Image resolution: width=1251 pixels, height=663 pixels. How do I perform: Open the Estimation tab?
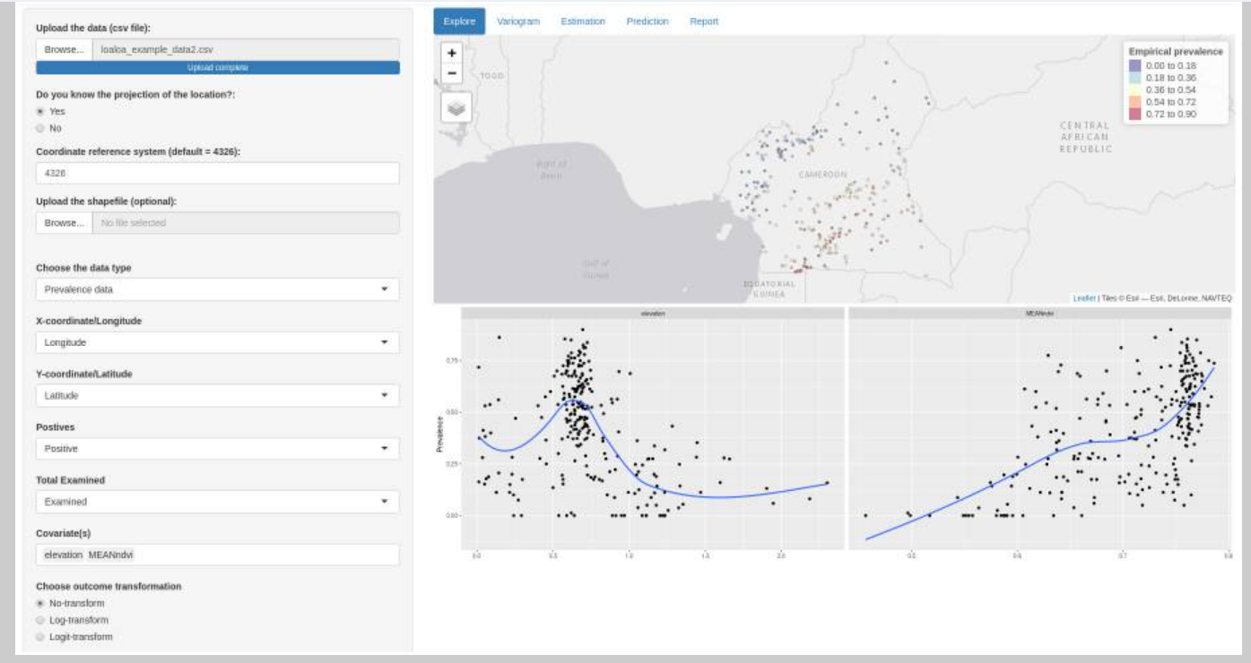click(x=583, y=22)
